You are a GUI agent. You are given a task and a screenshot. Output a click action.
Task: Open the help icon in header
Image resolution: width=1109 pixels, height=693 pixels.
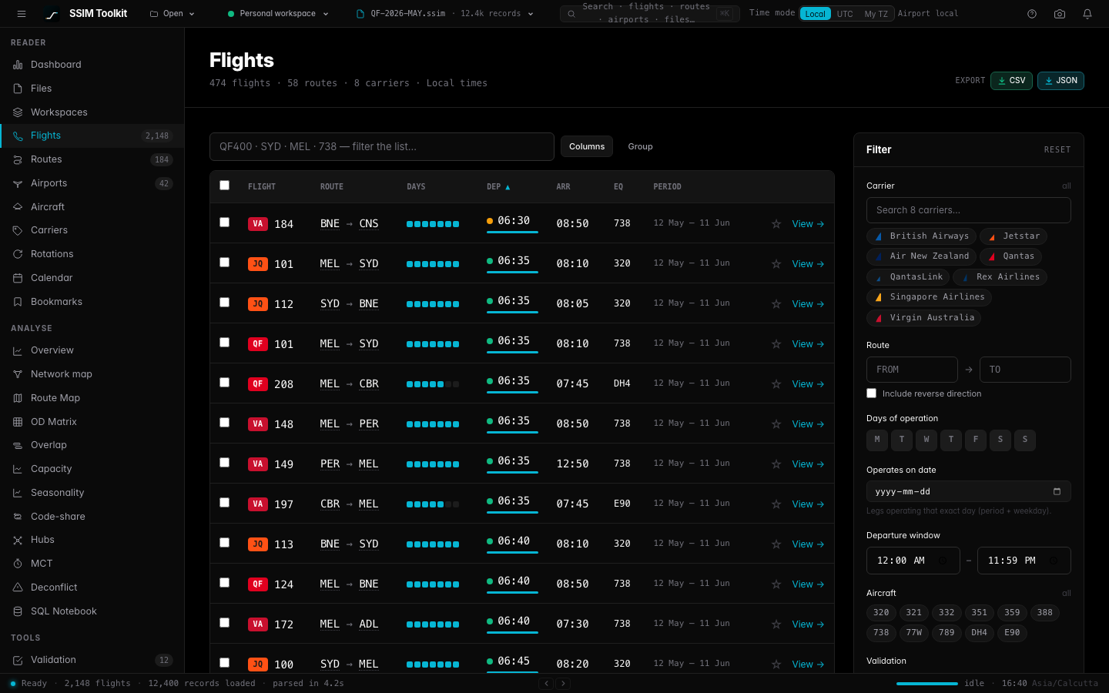(x=1032, y=14)
